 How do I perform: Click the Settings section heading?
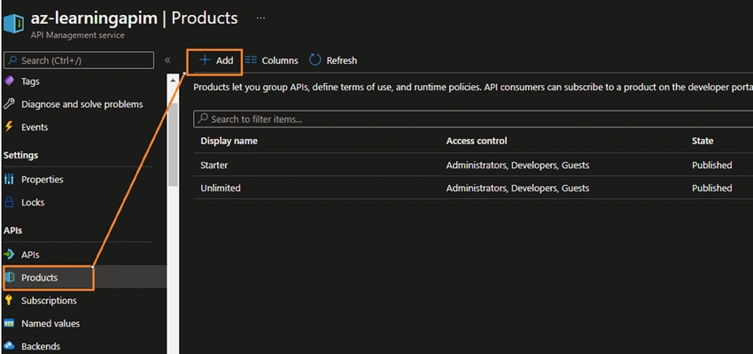coord(20,156)
